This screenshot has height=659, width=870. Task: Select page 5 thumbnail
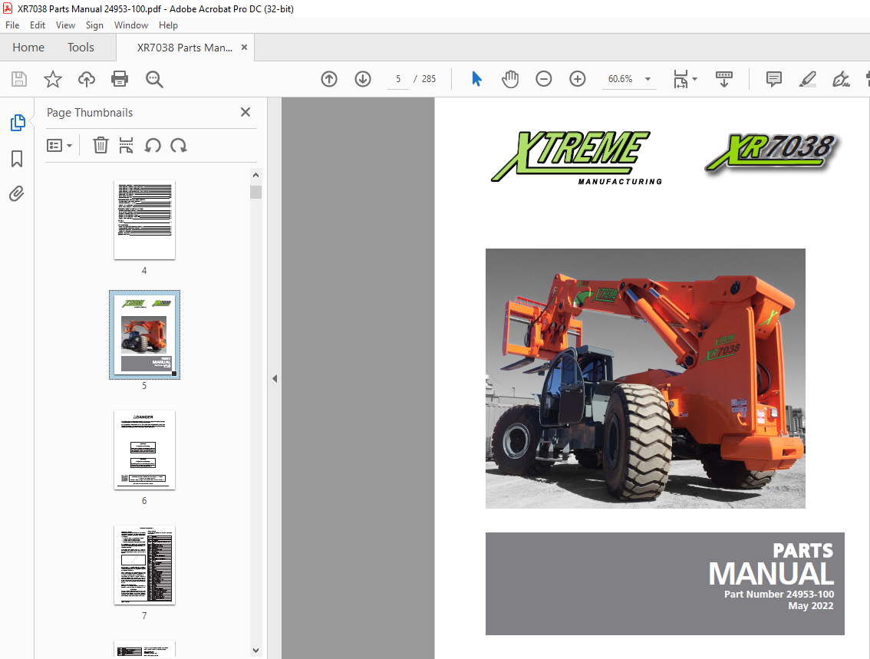pos(144,334)
